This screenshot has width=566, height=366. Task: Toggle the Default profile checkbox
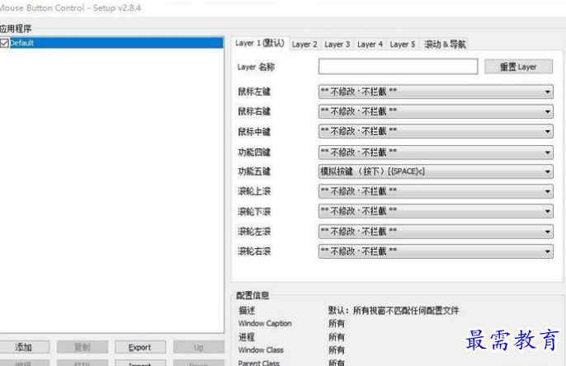tap(4, 43)
